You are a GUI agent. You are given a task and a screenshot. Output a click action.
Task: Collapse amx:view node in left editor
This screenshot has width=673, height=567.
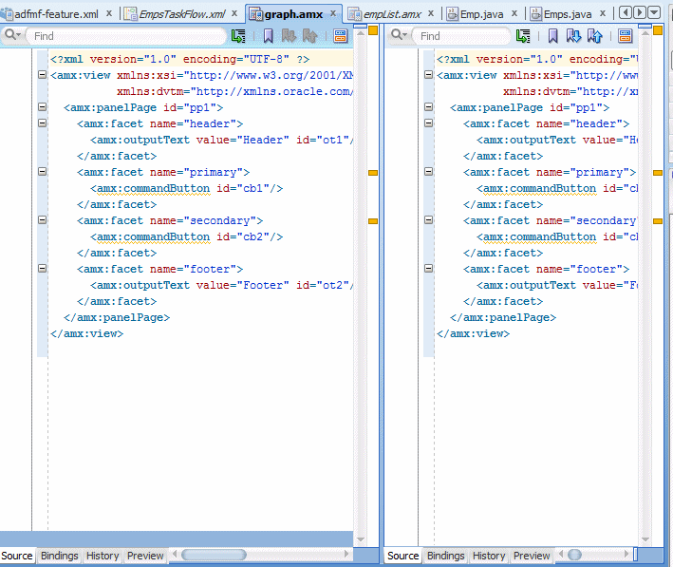pos(42,75)
